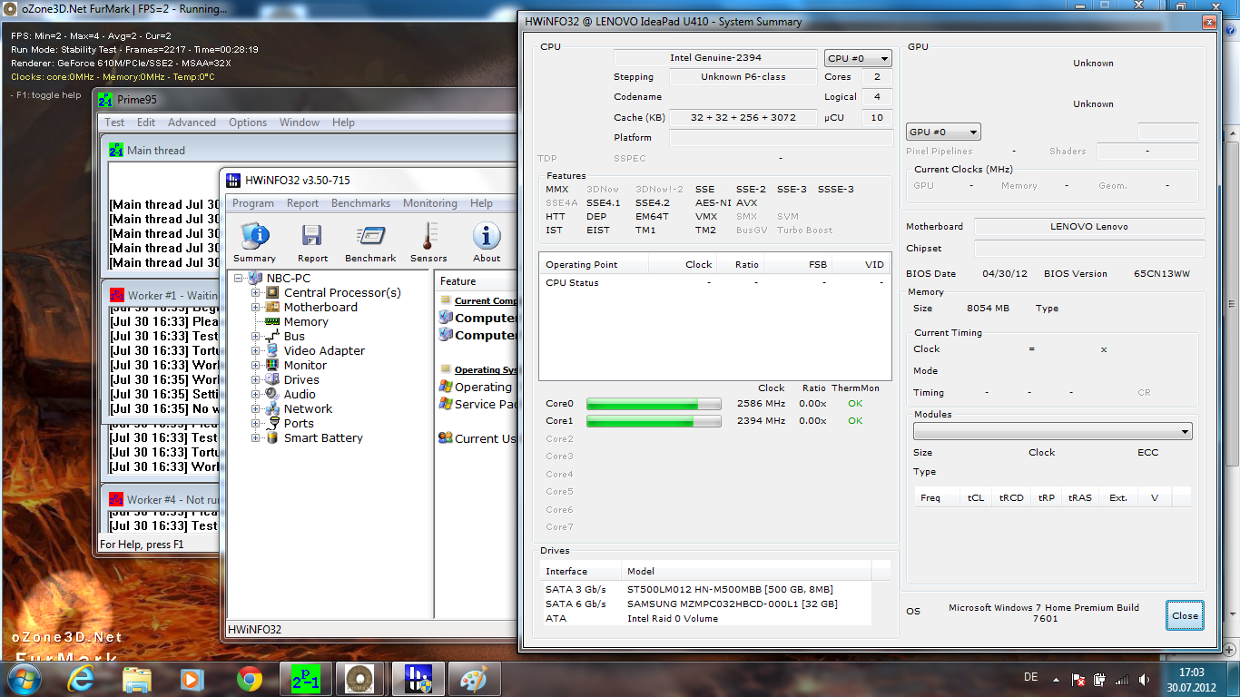Select the ST500LM012 HN-M500MBB drive row

pos(706,589)
